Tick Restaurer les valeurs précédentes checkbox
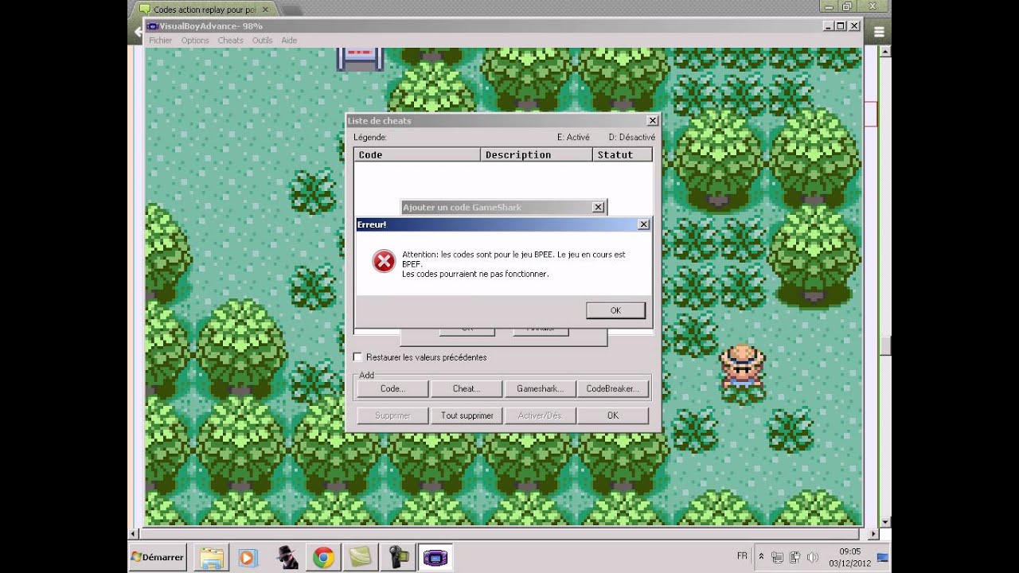Image resolution: width=1019 pixels, height=573 pixels. click(x=357, y=357)
